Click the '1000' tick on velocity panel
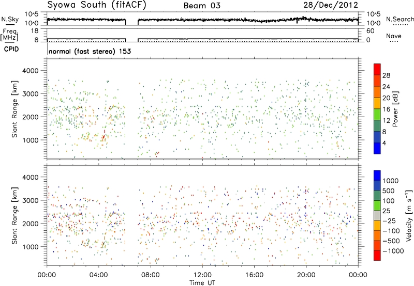This screenshot has width=414, height=286. pyautogui.click(x=30, y=247)
